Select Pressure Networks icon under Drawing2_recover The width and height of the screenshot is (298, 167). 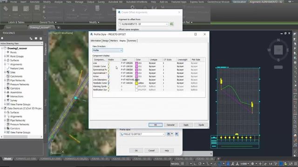click(8, 84)
